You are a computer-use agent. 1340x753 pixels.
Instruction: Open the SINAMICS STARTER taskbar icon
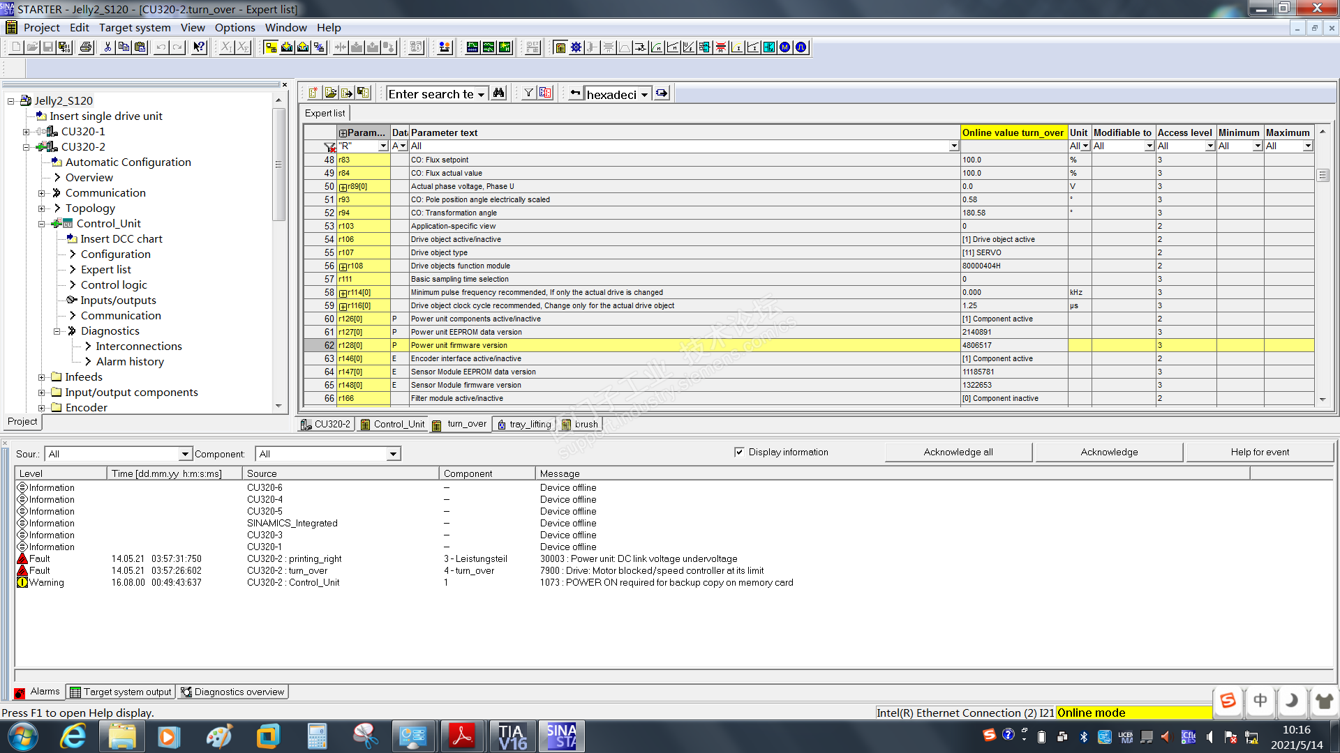561,736
